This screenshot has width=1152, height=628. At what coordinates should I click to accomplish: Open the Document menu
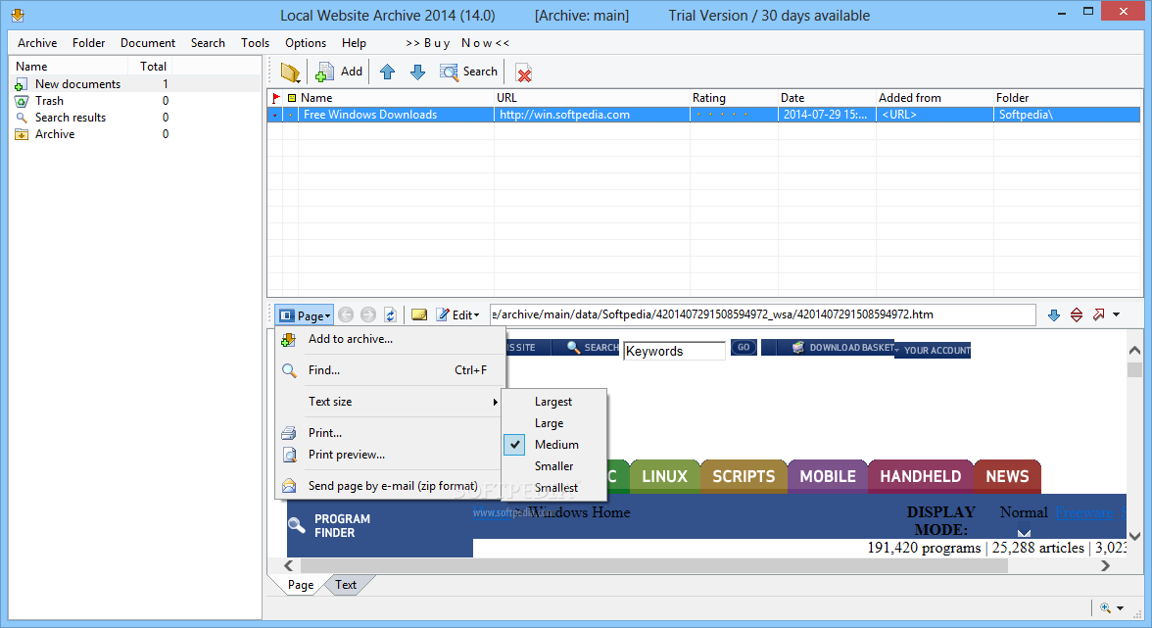pos(148,42)
